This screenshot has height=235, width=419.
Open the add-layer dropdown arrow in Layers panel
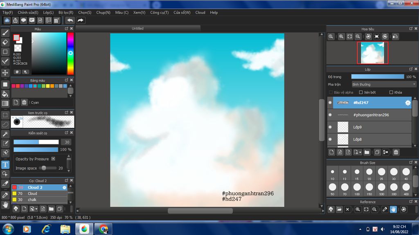[x=360, y=153]
